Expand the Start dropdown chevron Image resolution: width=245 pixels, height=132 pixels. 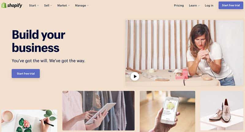point(38,5)
